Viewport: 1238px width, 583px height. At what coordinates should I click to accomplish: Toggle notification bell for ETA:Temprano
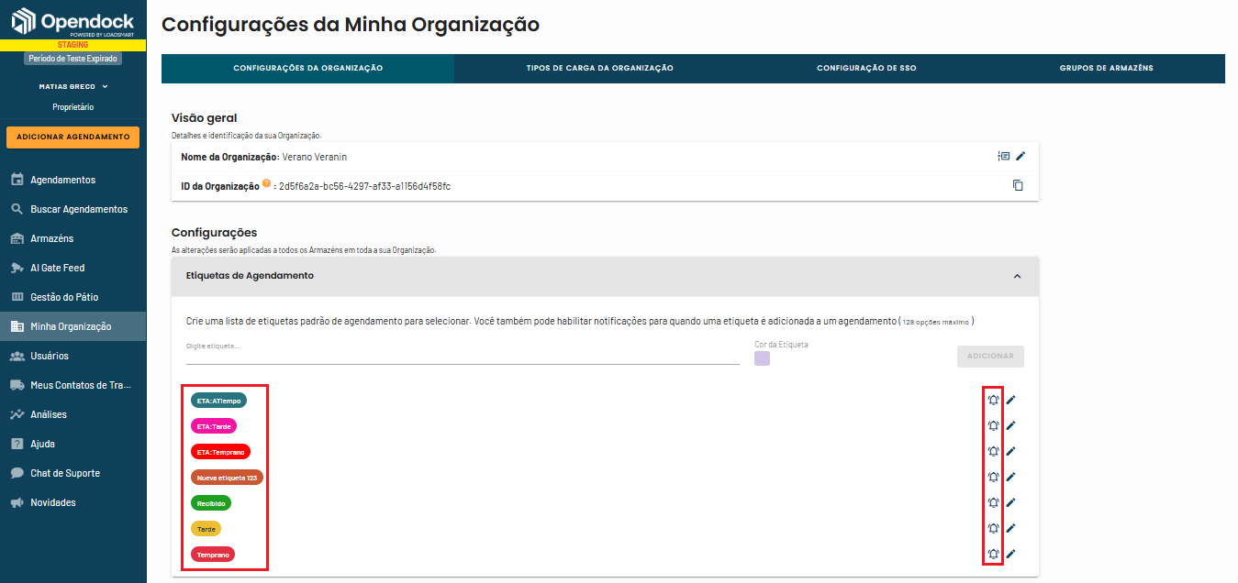point(993,451)
